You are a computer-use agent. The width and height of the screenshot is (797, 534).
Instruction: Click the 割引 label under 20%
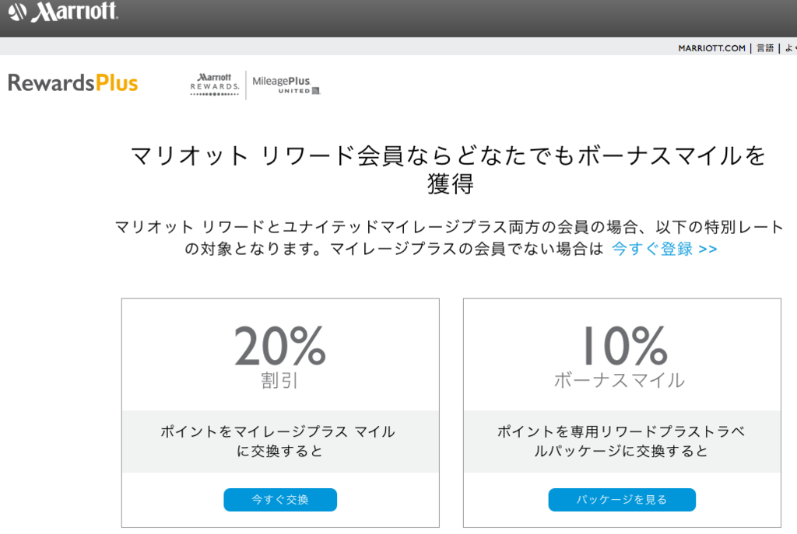pyautogui.click(x=279, y=380)
